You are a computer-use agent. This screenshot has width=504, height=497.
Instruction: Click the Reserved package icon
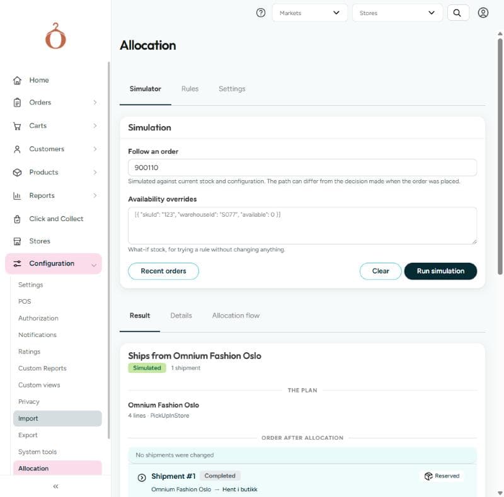point(428,476)
